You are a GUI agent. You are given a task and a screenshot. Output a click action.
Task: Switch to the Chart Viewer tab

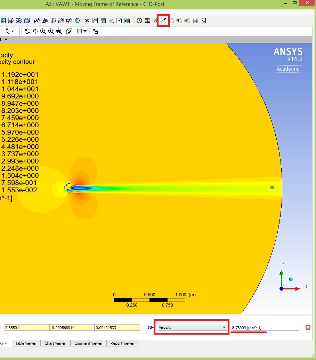click(x=55, y=343)
